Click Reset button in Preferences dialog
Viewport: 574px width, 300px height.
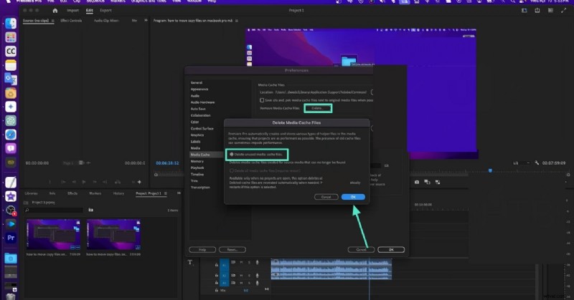pos(232,250)
